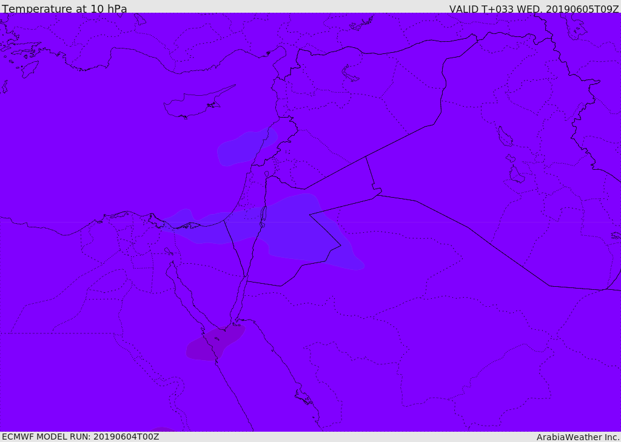Select the island of Rhodes

[x=29, y=69]
